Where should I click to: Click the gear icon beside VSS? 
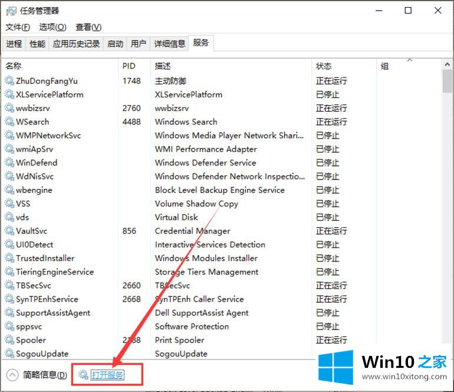click(9, 203)
